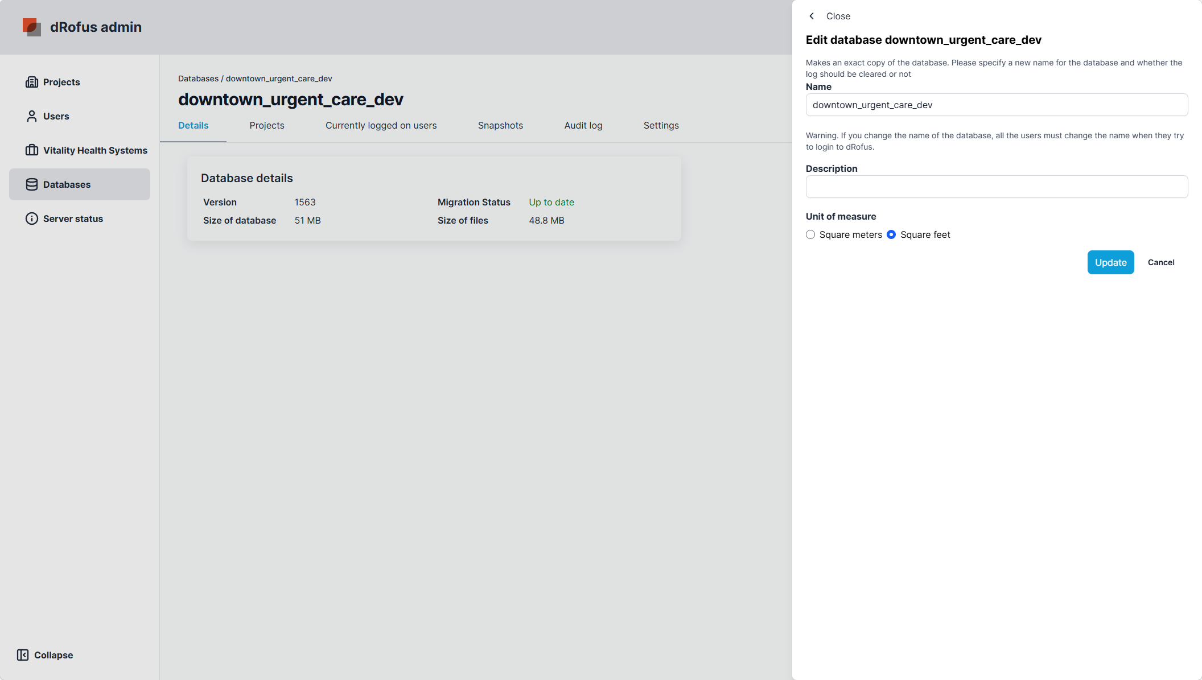
Task: Open Vitality Health Systems in sidebar
Action: [80, 150]
